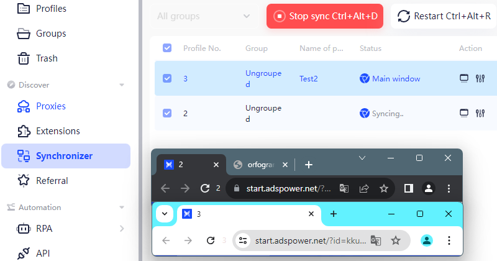Bookmark page in dark browser window
Image resolution: width=497 pixels, height=261 pixels.
pos(384,189)
